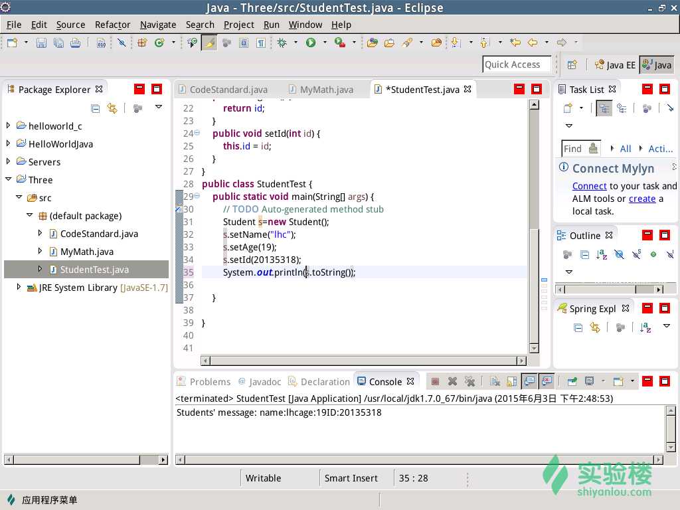Click Collapse All icon in Spring Explorer
Screen dimensions: 680x510
[x=578, y=327]
